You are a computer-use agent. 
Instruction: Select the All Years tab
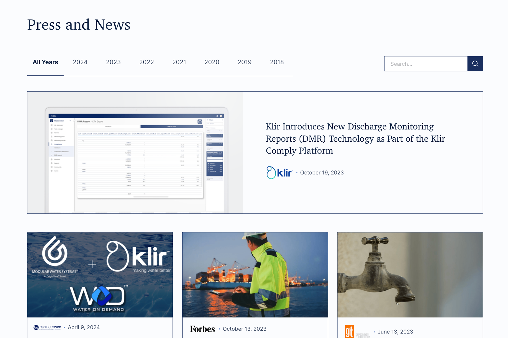45,62
